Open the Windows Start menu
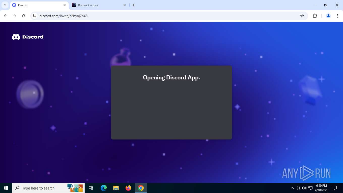 coord(6,188)
